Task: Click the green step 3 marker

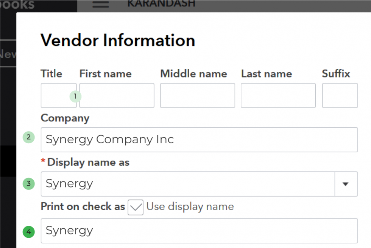Action: (28, 184)
